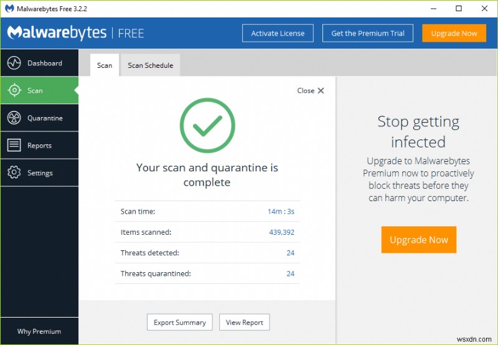The height and width of the screenshot is (345, 498).
Task: Open View Report
Action: [x=244, y=323]
